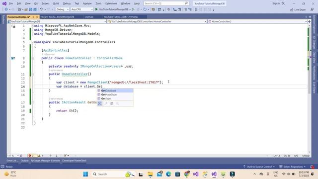Image resolution: width=318 pixels, height=179 pixels.
Task: Click the Open File folder icon in toolbar
Action: tap(26, 9)
